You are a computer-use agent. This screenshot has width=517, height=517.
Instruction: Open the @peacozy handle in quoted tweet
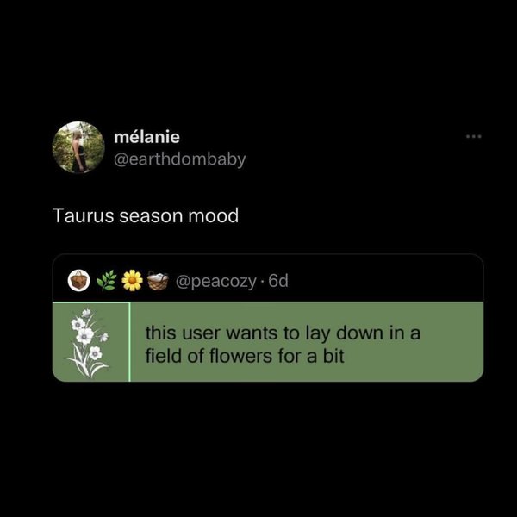coord(216,281)
